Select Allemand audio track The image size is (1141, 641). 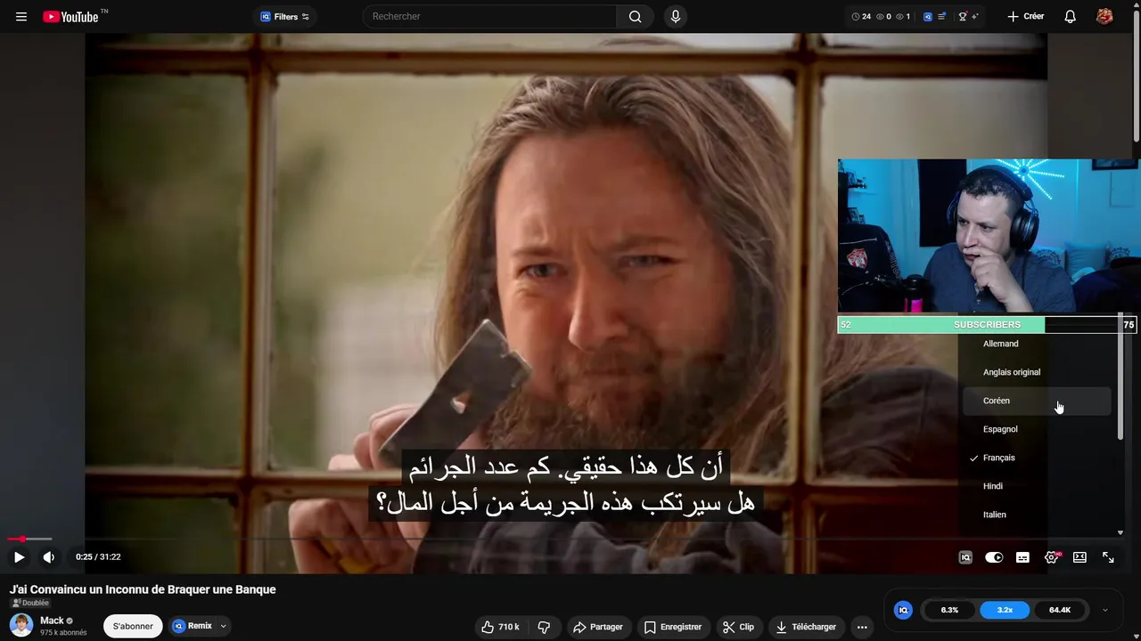pyautogui.click(x=1037, y=344)
